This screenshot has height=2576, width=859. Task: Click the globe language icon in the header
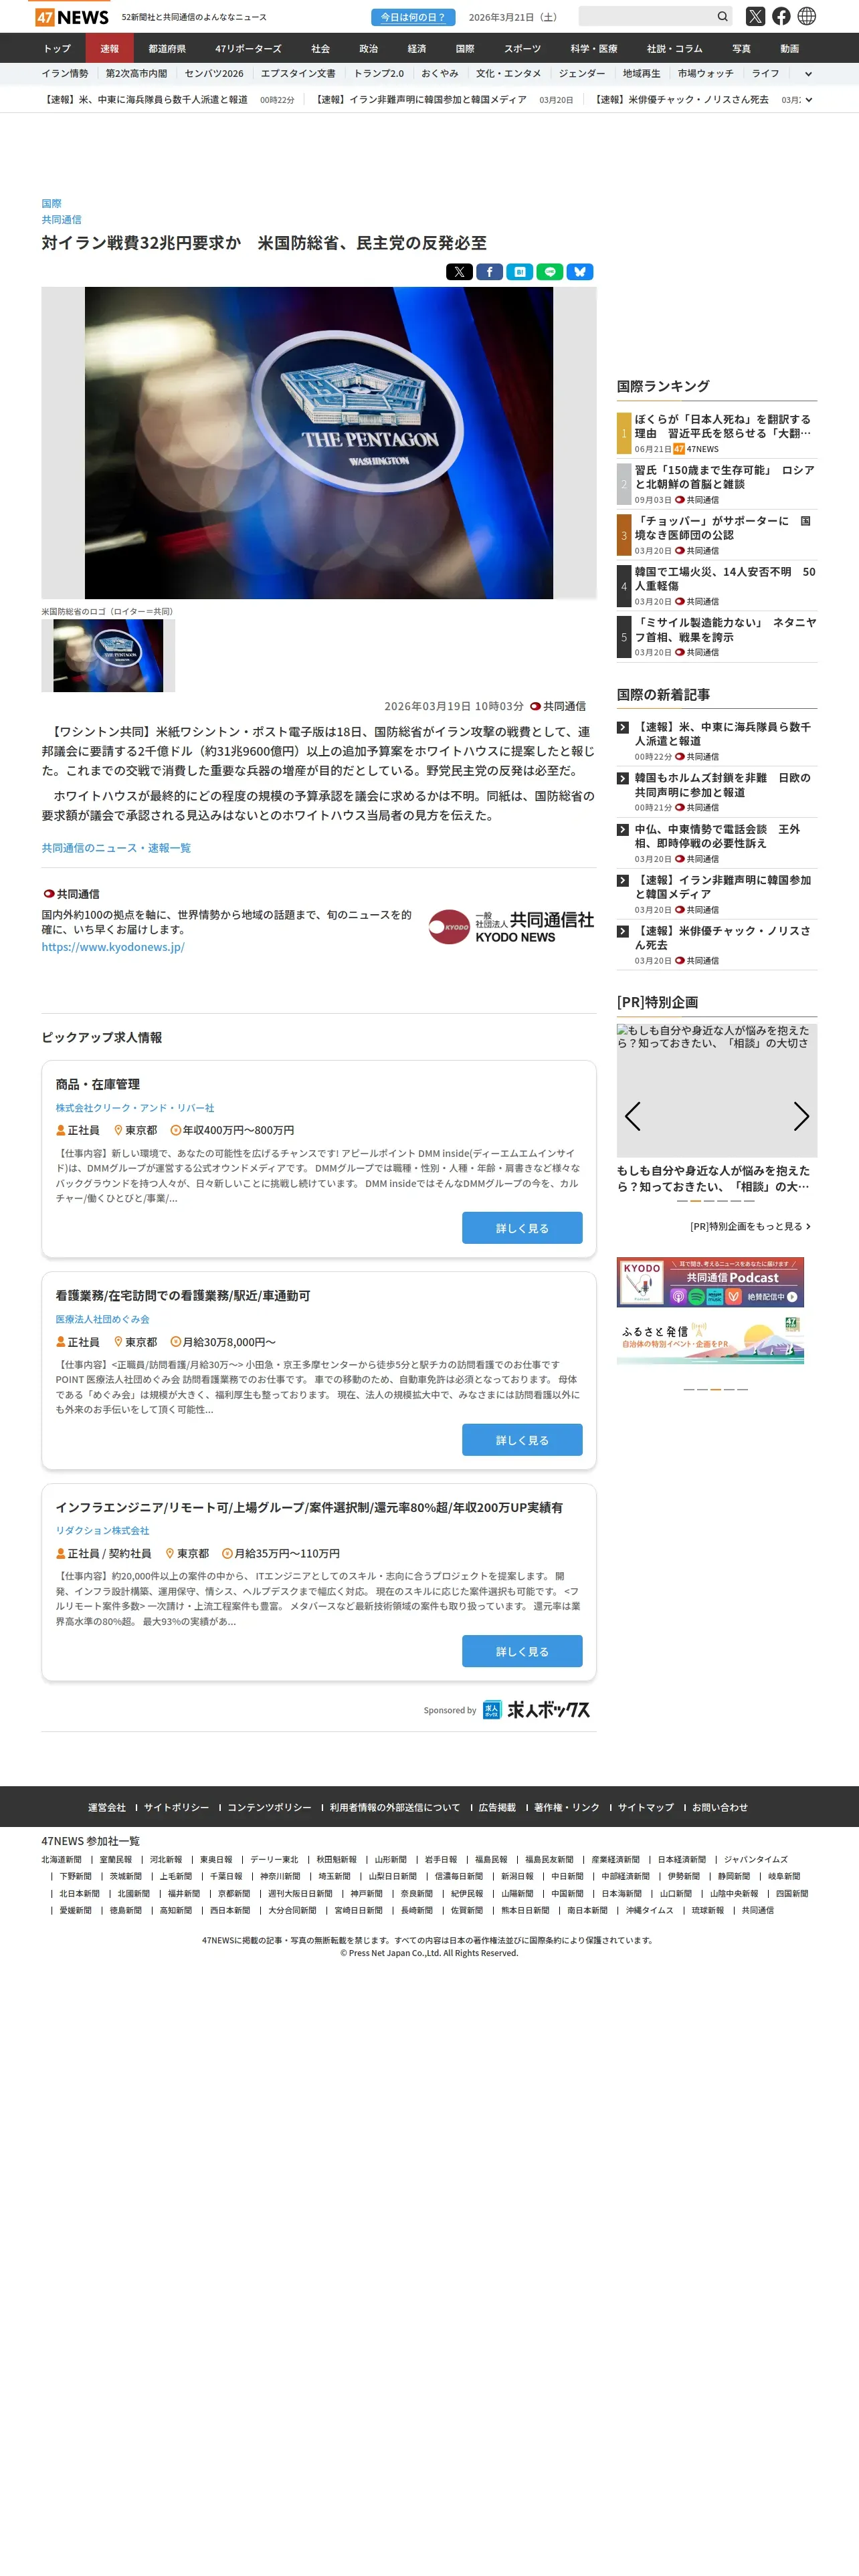pos(807,16)
